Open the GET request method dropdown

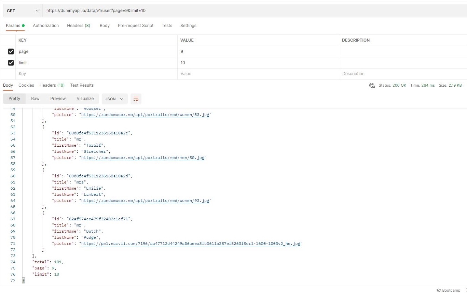(x=23, y=11)
